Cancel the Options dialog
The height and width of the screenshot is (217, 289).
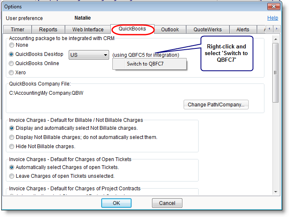tap(167, 203)
